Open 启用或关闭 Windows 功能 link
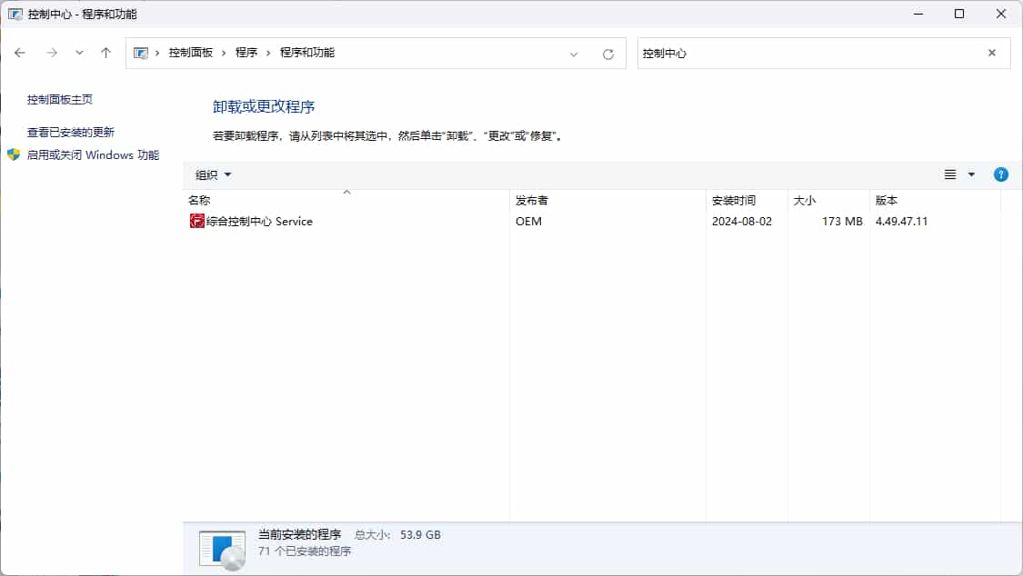The image size is (1023, 576). [x=93, y=155]
